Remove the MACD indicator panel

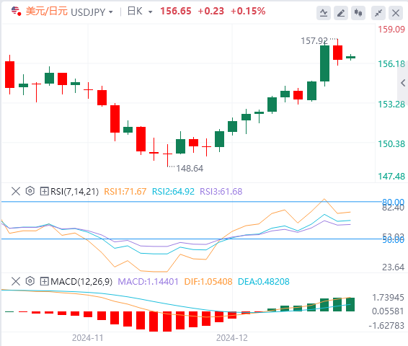16,281
